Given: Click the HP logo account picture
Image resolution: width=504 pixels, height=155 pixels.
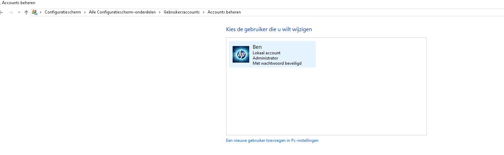Looking at the screenshot, I should [241, 54].
